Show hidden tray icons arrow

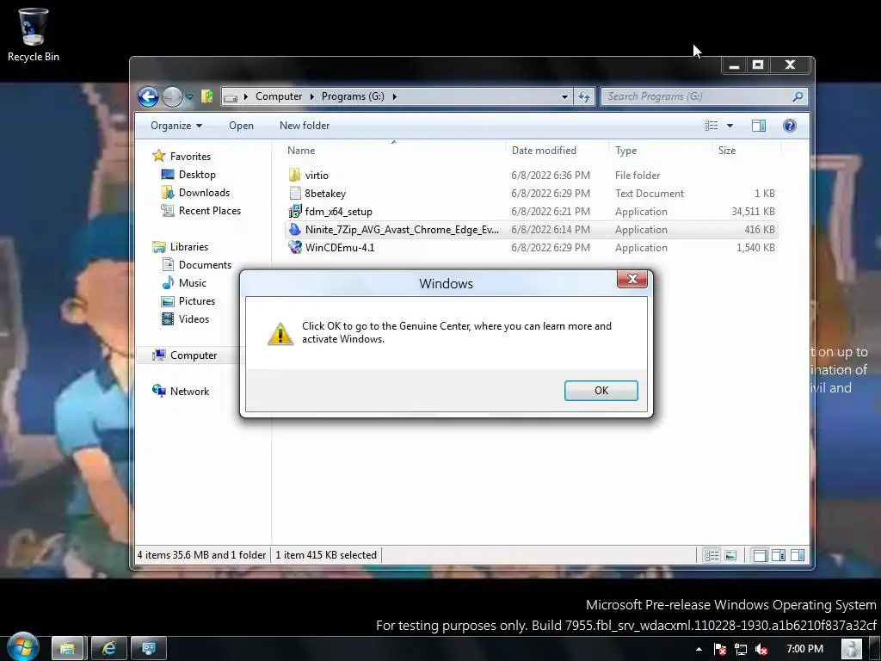[x=699, y=649]
